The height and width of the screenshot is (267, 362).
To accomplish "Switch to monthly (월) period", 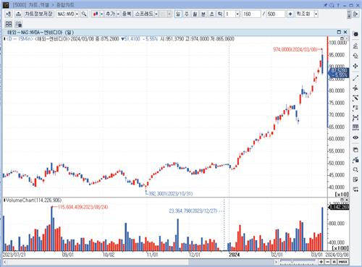I will click(195, 14).
